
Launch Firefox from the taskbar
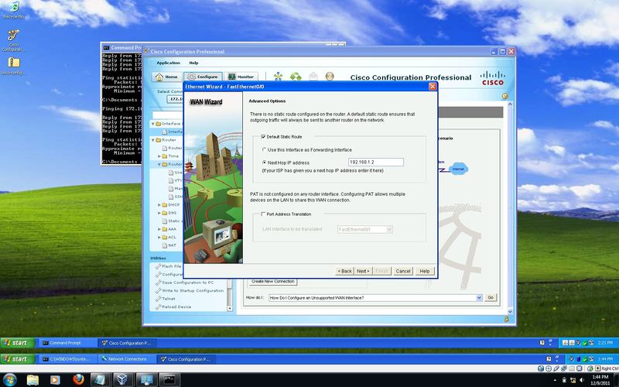click(78, 379)
